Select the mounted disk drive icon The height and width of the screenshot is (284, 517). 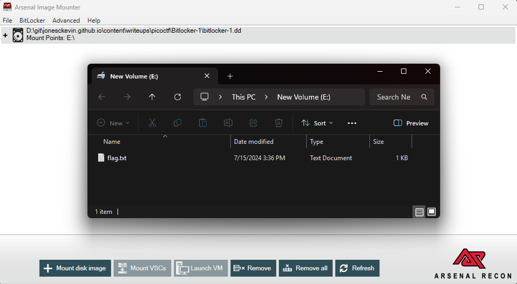pos(18,35)
